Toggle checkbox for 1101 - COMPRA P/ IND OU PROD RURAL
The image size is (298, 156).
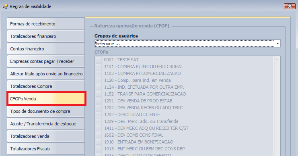[99, 67]
